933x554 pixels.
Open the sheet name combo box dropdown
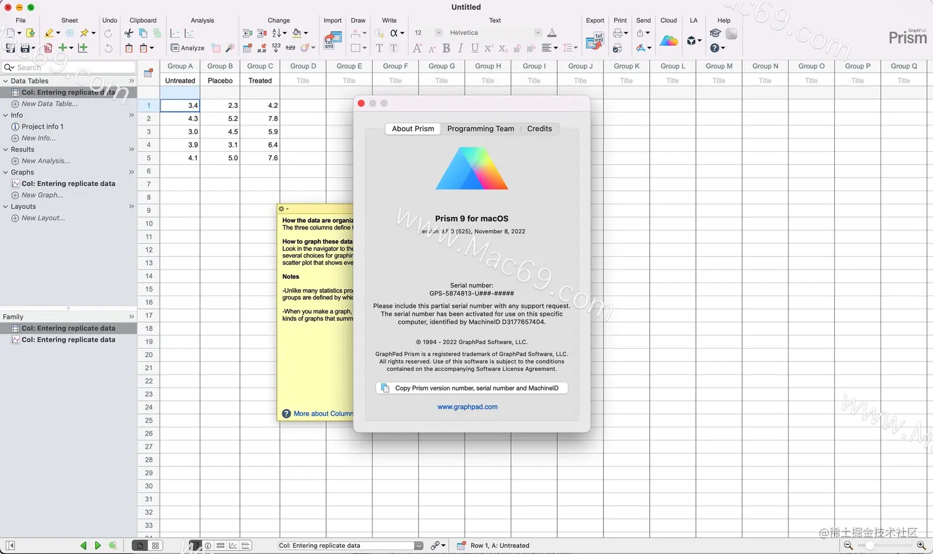click(419, 545)
